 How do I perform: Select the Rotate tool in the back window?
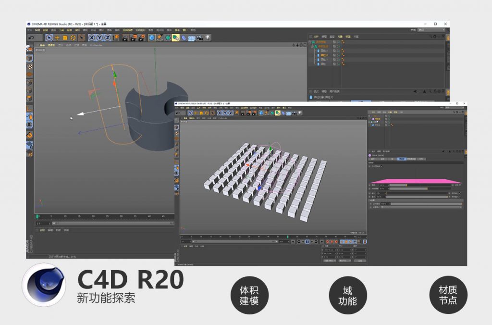(x=73, y=37)
